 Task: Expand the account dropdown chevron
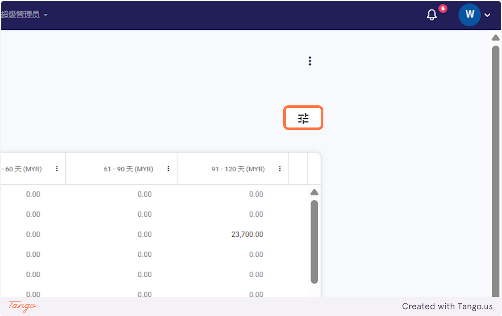487,15
